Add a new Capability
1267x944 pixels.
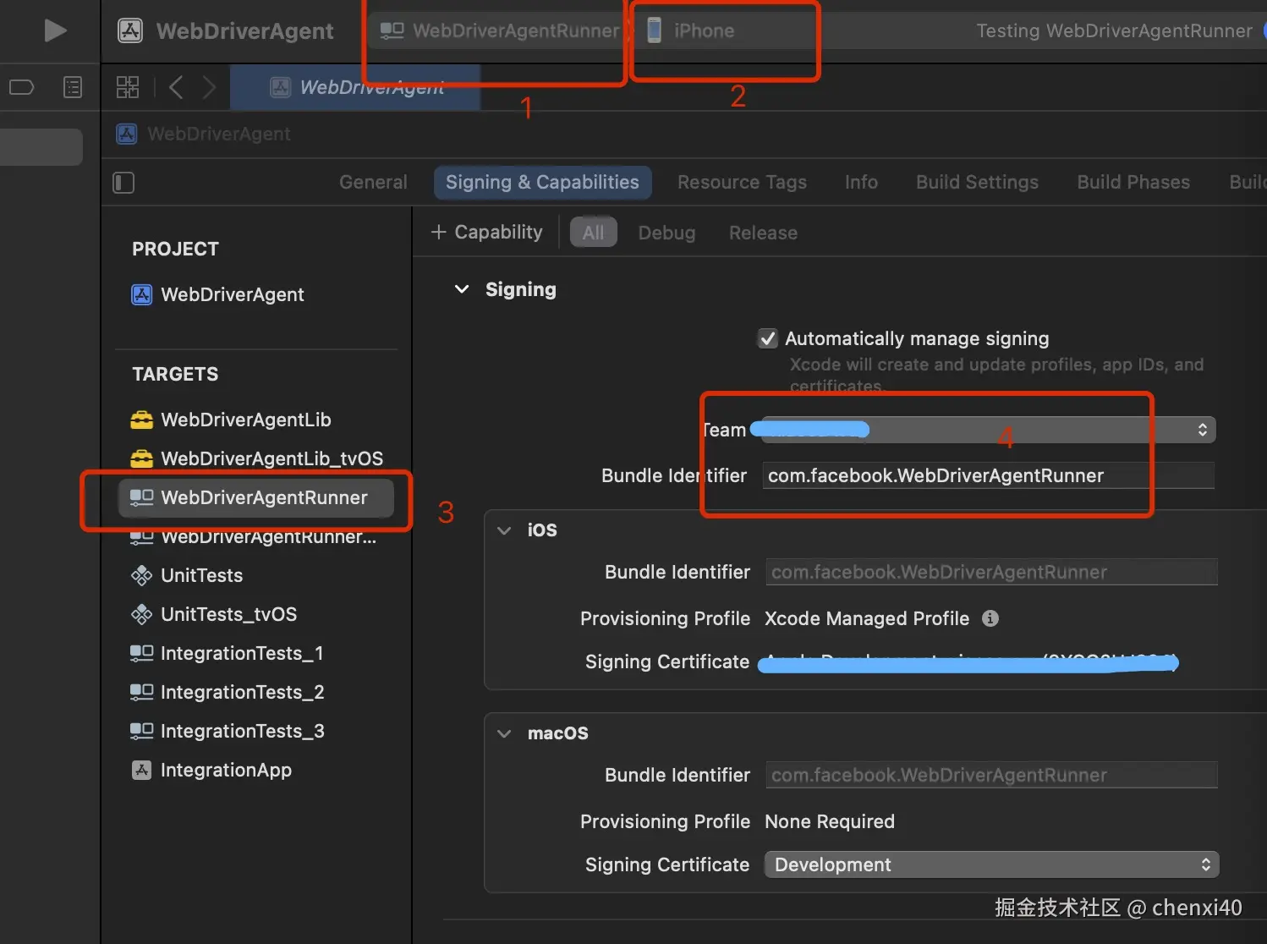click(486, 232)
